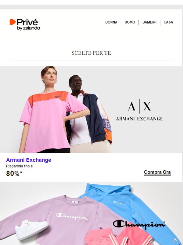This screenshot has width=183, height=245.
Task: Click the white sneaker in the Champion banner
Action: click(x=32, y=230)
